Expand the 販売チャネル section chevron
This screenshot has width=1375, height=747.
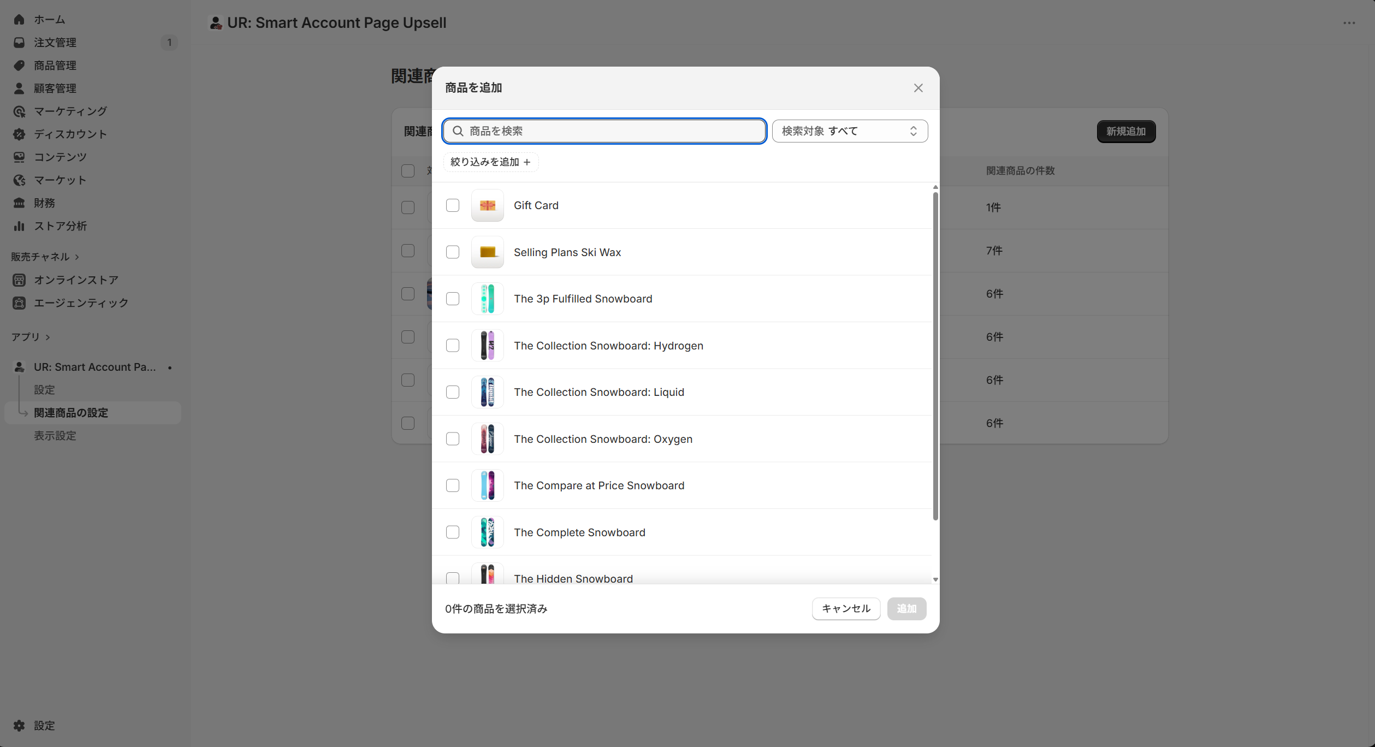77,257
